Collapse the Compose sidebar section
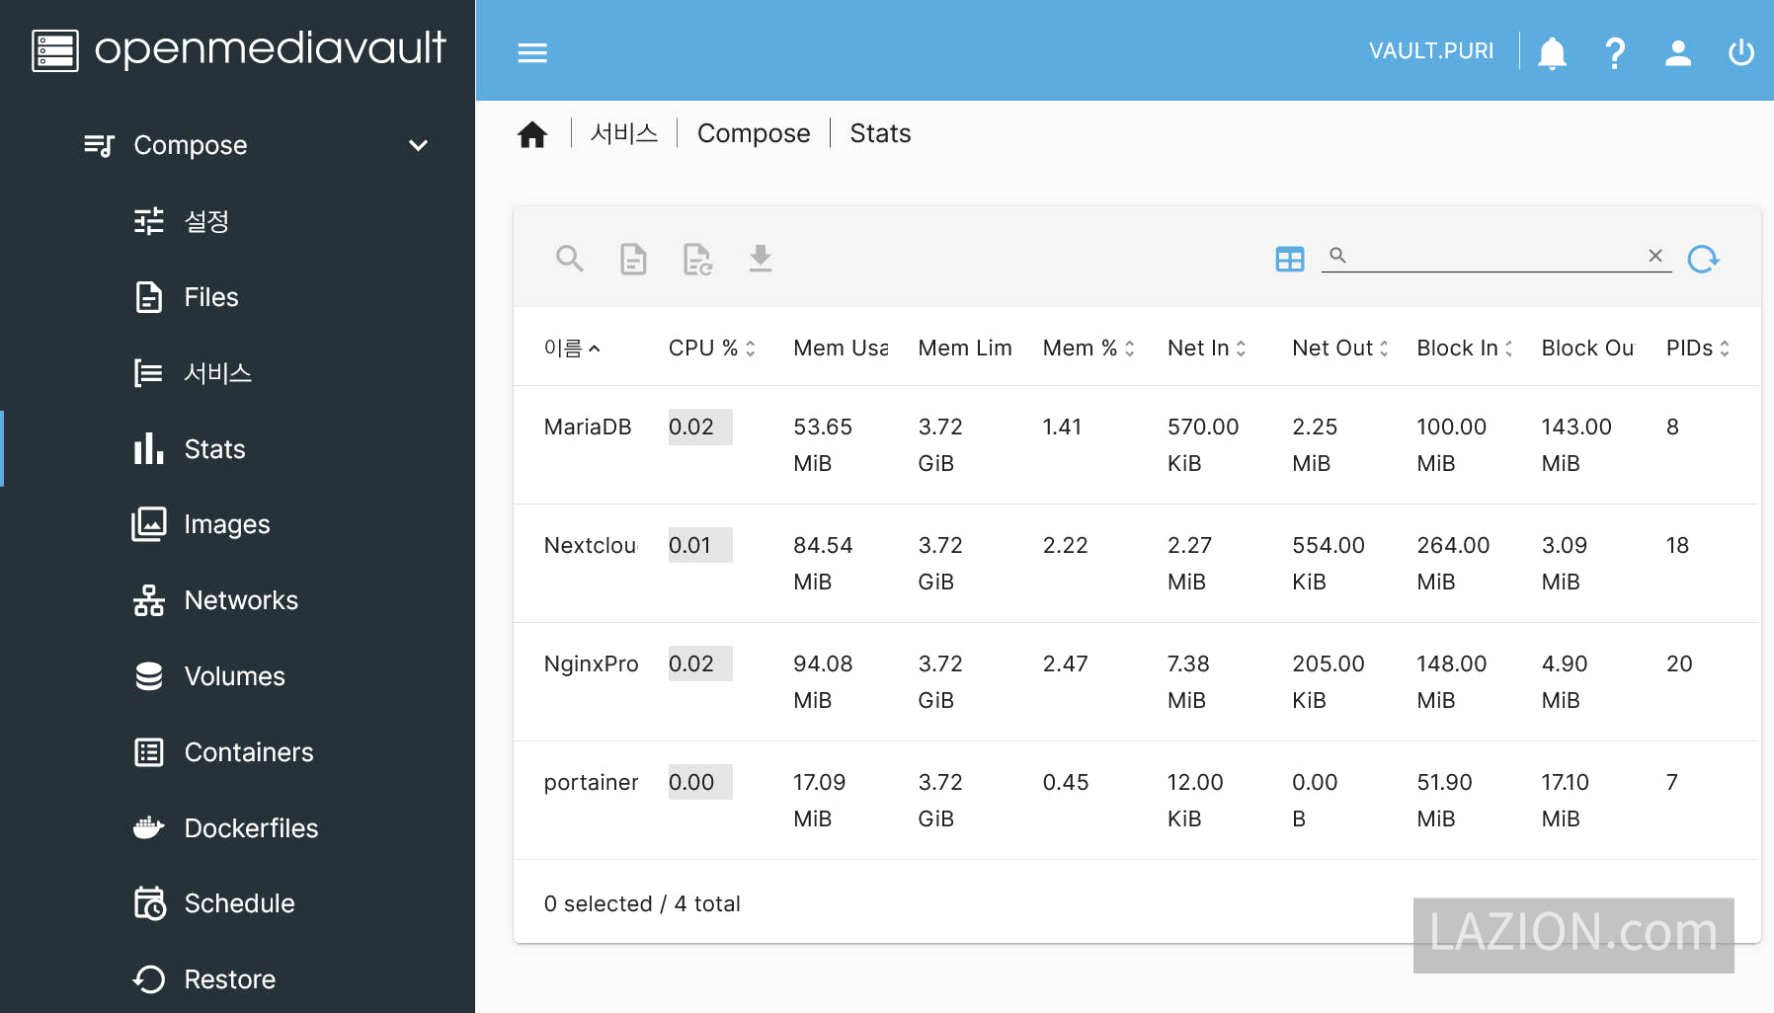Image resolution: width=1774 pixels, height=1013 pixels. click(x=419, y=145)
